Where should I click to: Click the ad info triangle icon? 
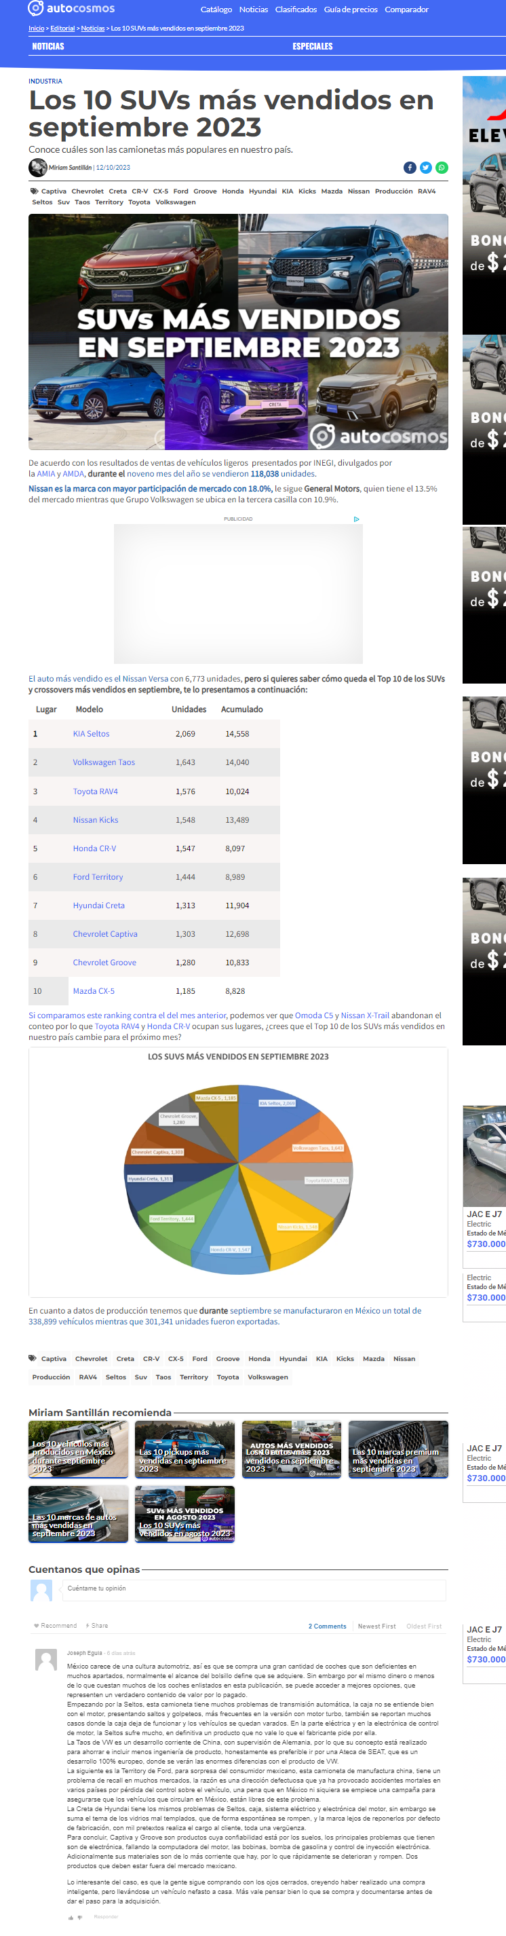[357, 519]
